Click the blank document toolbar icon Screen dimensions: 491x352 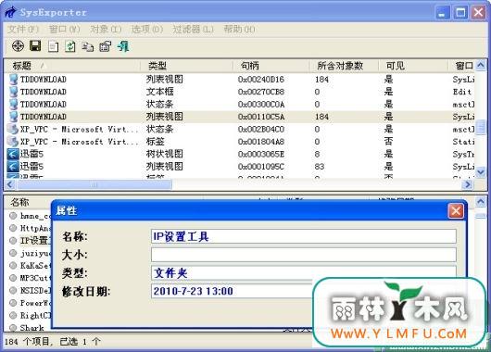point(53,46)
